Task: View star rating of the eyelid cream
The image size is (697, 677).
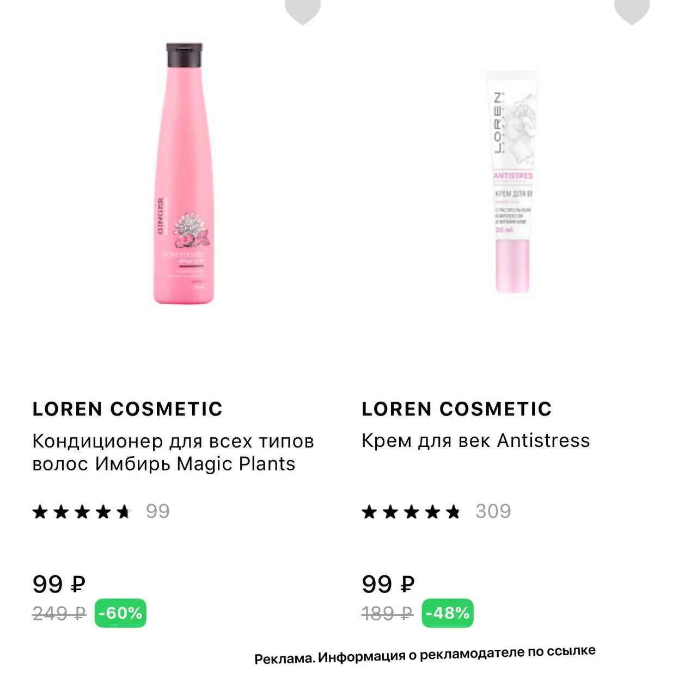Action: (411, 512)
